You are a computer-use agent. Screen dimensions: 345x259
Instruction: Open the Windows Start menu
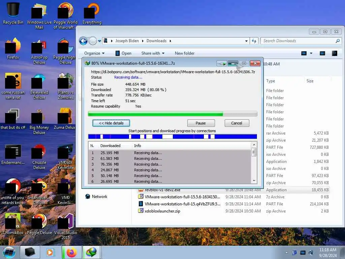click(9, 252)
